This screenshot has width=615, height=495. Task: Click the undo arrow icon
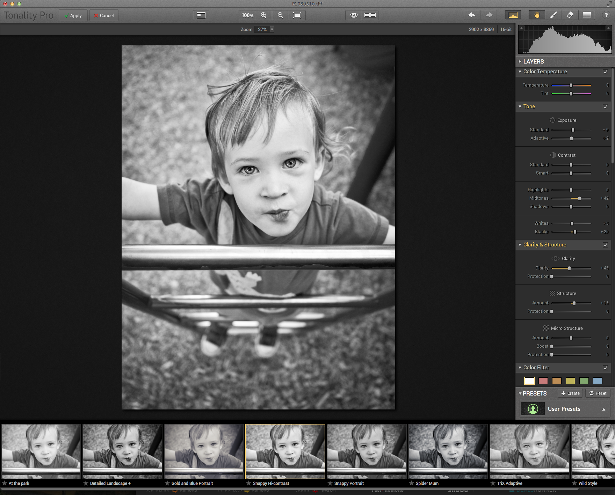pyautogui.click(x=472, y=15)
